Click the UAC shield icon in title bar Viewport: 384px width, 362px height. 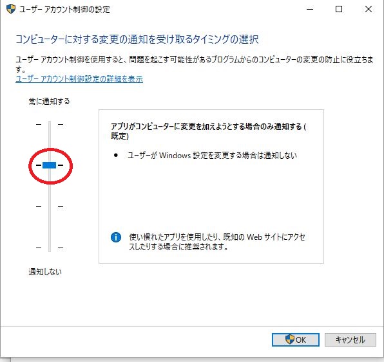click(x=11, y=9)
